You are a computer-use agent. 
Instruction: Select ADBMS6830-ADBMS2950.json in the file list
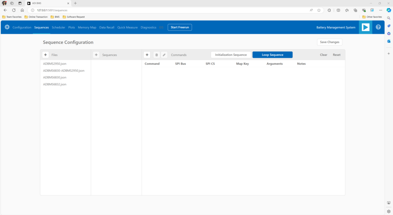[64, 70]
